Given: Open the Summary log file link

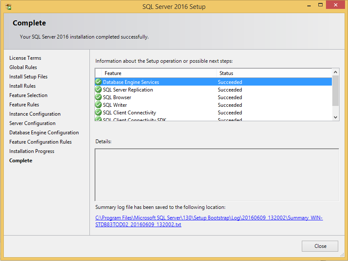Looking at the screenshot, I should click(209, 221).
